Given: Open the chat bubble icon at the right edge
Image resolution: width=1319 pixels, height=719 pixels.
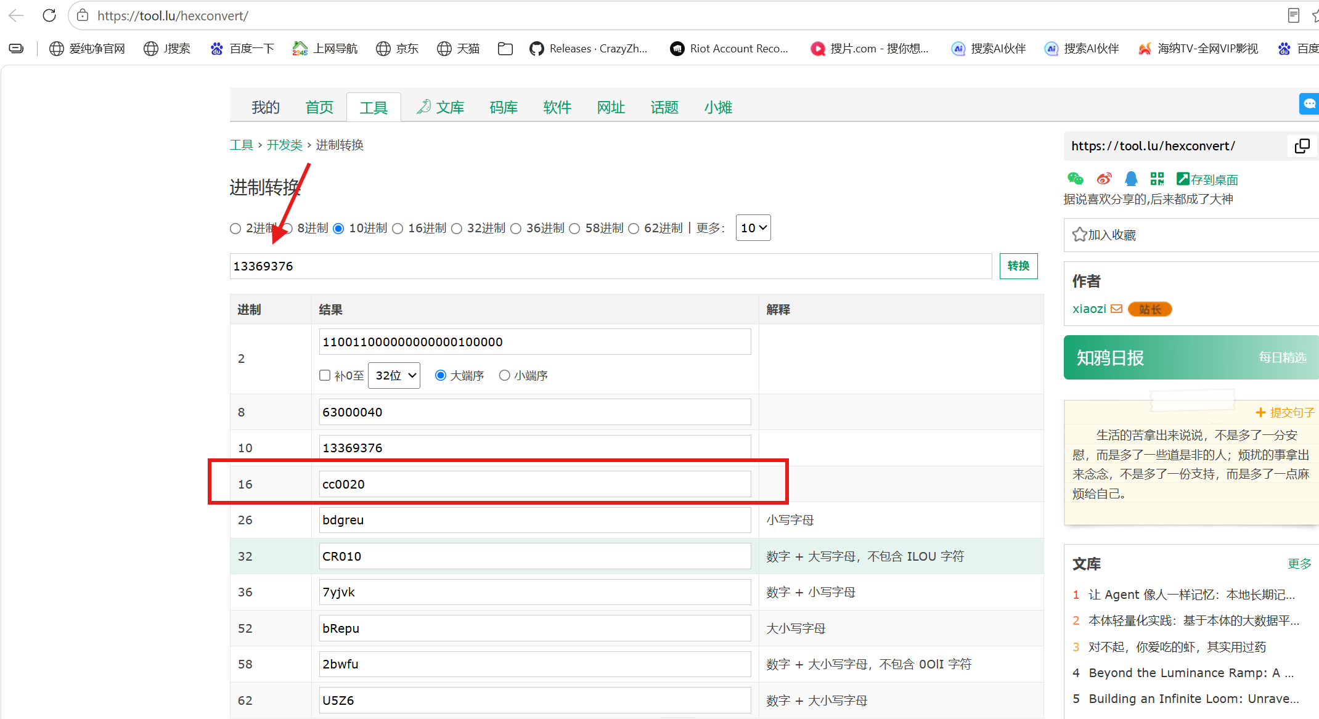Looking at the screenshot, I should (1309, 104).
